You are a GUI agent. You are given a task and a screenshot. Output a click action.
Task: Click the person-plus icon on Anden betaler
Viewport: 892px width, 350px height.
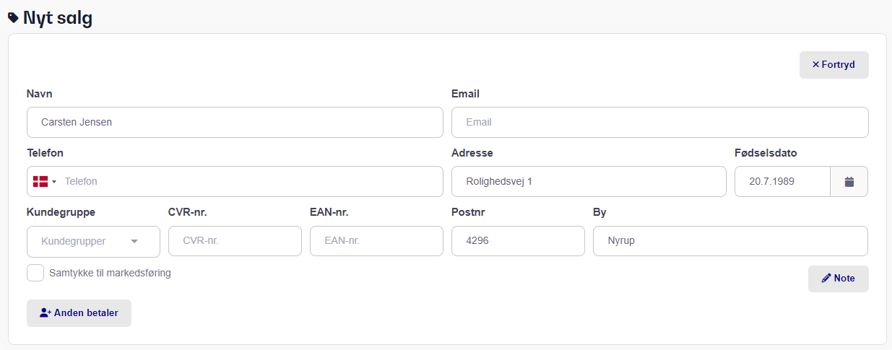tap(46, 313)
